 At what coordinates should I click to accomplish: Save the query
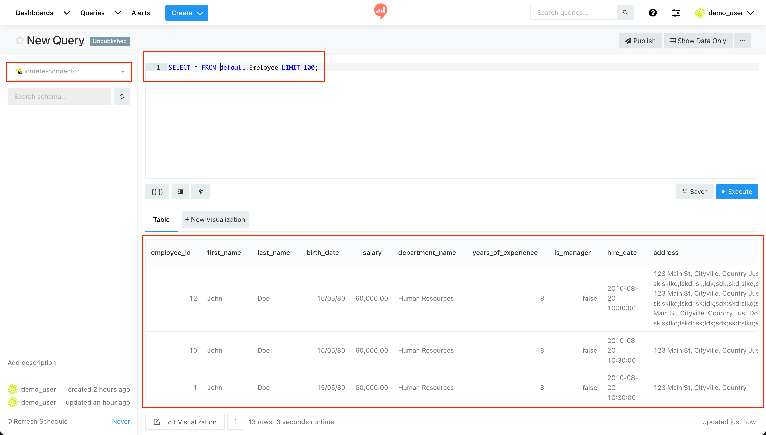click(x=694, y=191)
